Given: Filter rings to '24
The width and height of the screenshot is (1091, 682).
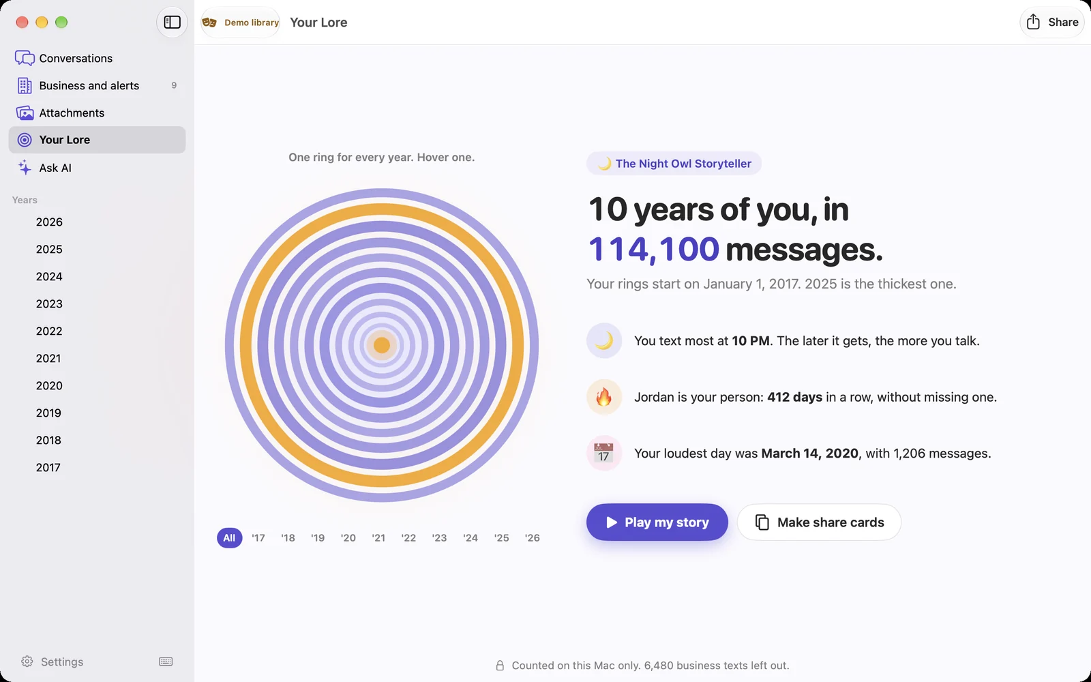Looking at the screenshot, I should (x=470, y=538).
